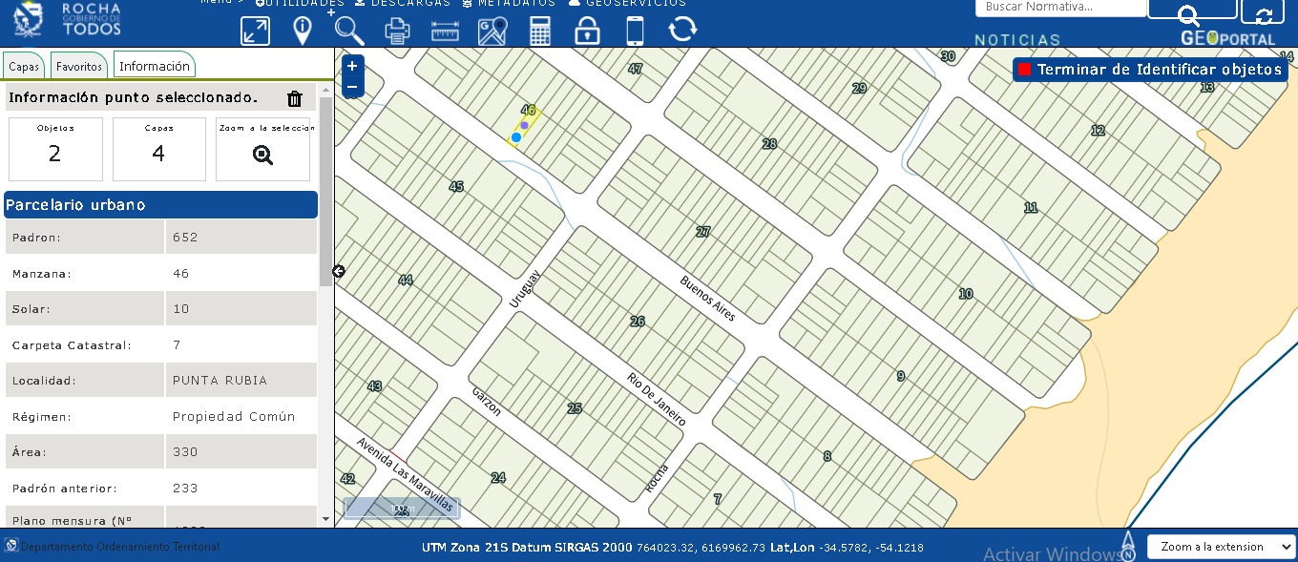Click the mobile phone icon
The image size is (1298, 562).
(635, 31)
